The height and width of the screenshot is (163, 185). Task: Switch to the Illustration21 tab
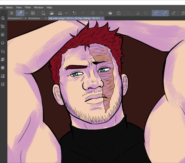[15, 18]
